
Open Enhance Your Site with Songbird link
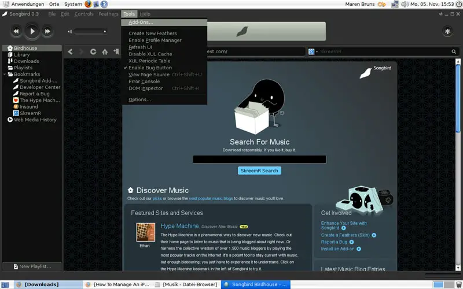(x=344, y=225)
